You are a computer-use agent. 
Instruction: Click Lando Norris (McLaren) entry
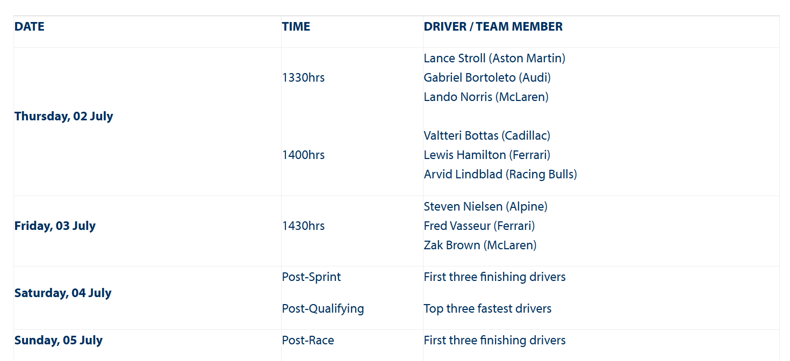tap(486, 97)
